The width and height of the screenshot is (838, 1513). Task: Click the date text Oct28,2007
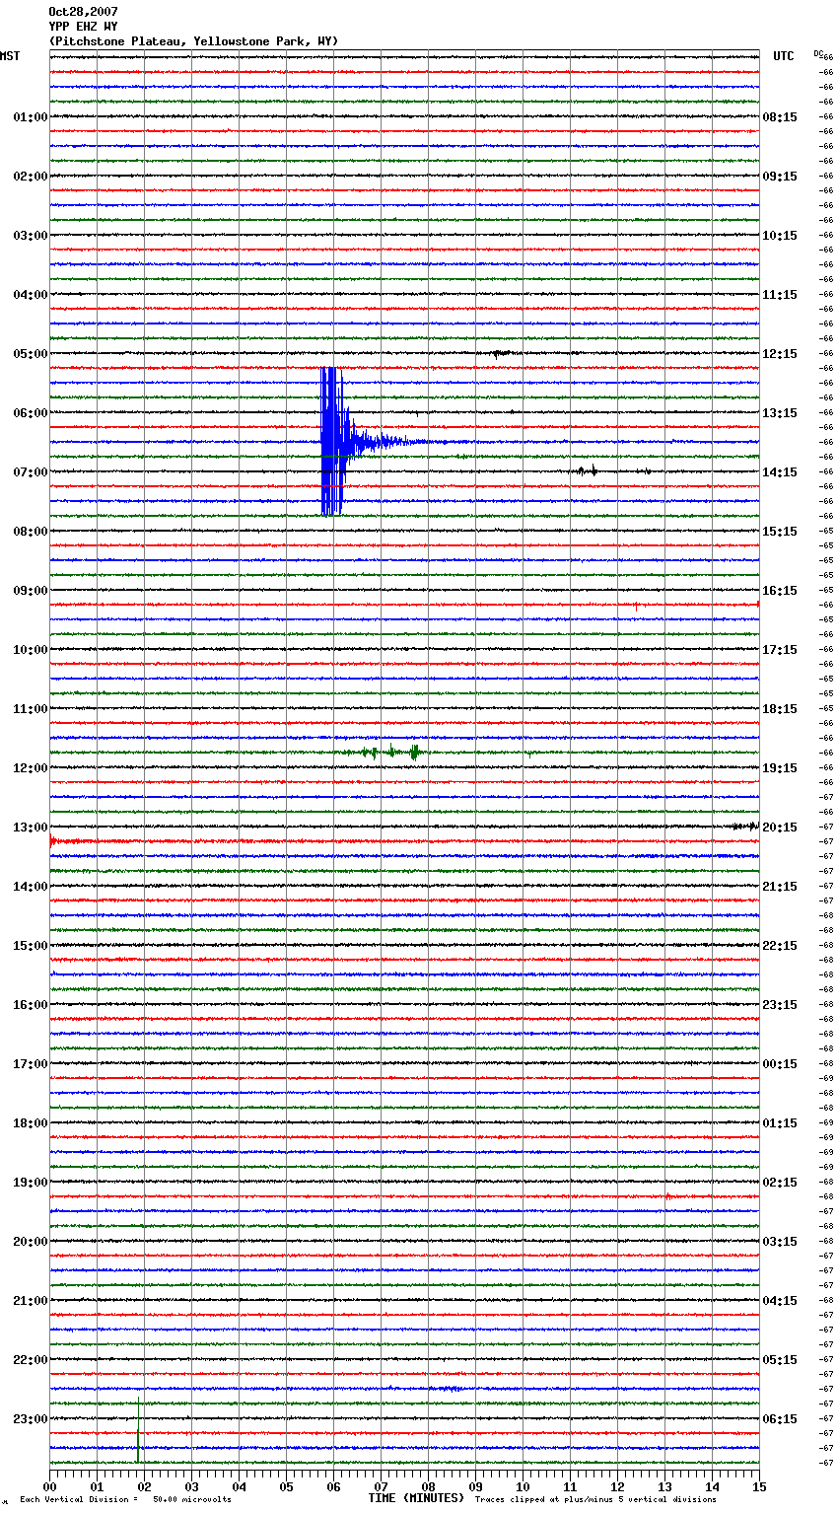[83, 12]
